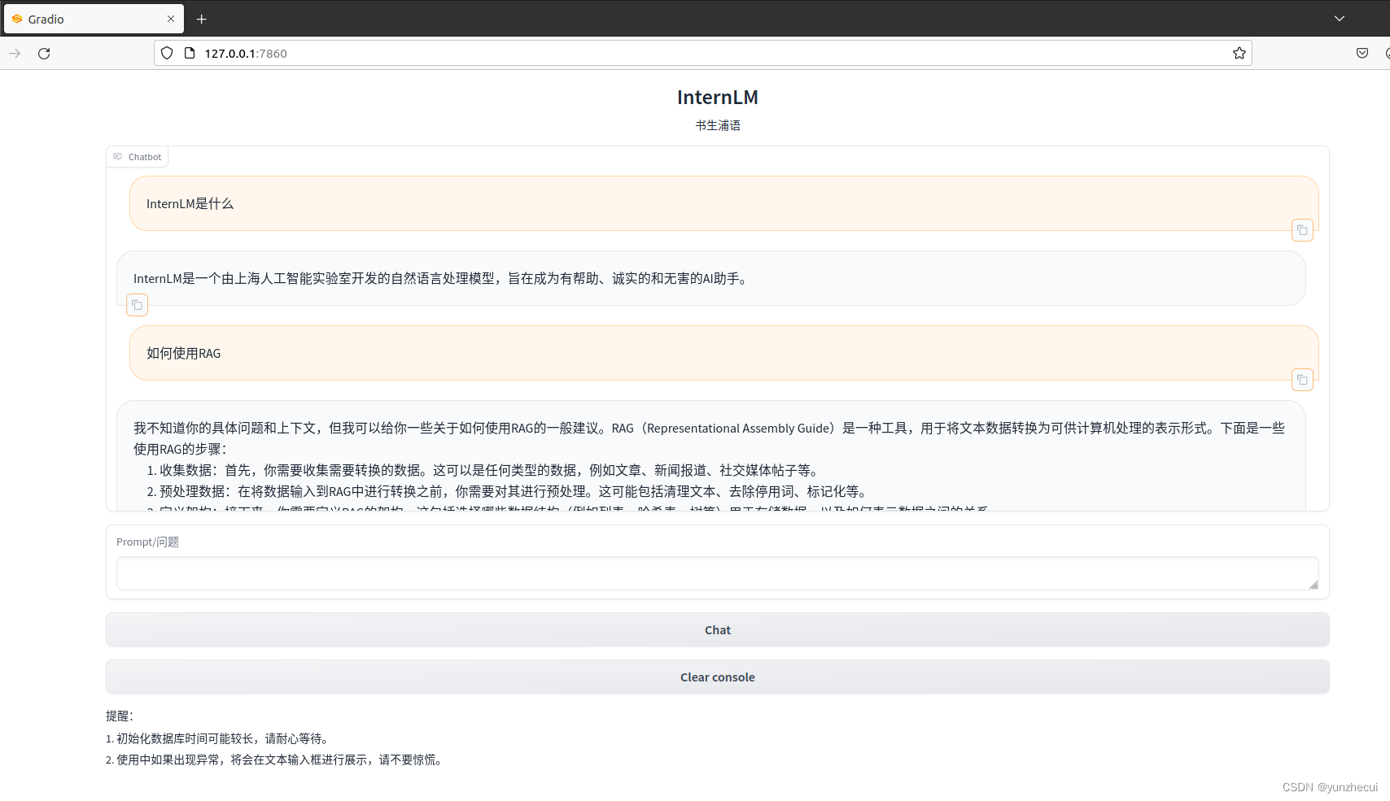Click the textarea resize handle corner
The height and width of the screenshot is (801, 1390).
coord(1314,585)
